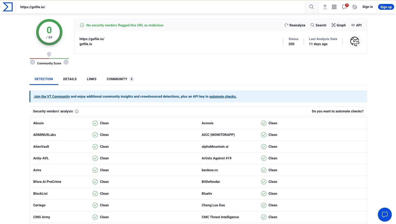Click the https://gofile.io/ URL in result card
Screen dimensions: 396x224
(x=92, y=39)
